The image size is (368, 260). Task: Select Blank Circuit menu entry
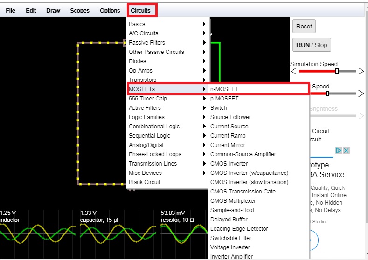coord(144,182)
